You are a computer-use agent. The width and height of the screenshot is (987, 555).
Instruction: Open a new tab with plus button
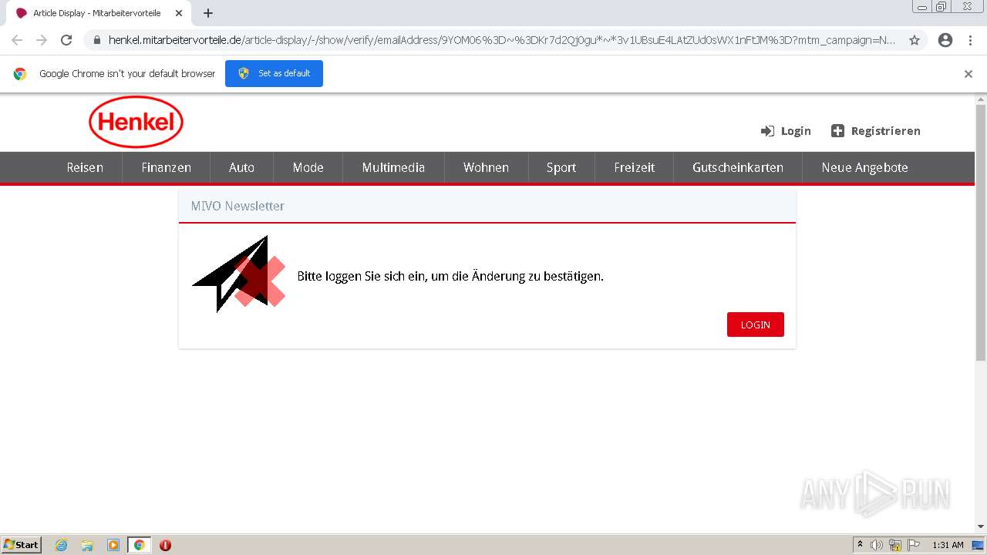[208, 13]
